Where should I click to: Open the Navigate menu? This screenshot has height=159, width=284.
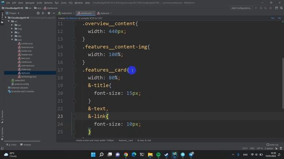(x=30, y=3)
